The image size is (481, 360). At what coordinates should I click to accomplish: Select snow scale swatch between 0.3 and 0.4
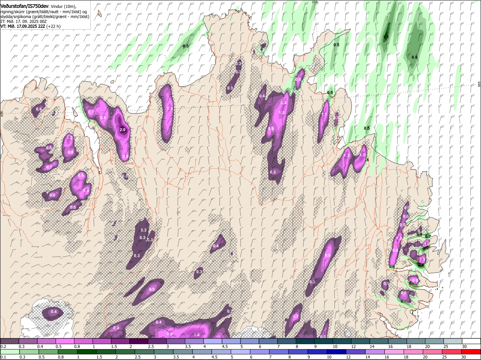coord(28,341)
